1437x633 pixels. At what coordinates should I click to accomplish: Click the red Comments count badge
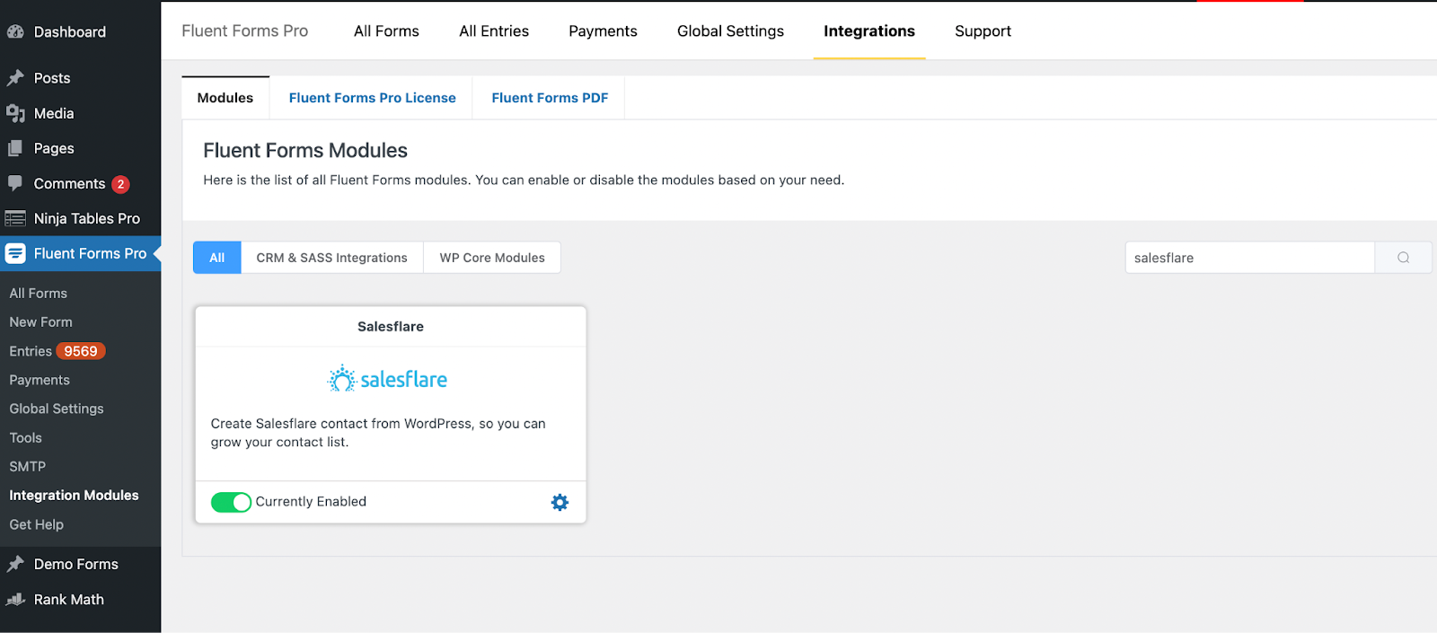[x=120, y=184]
